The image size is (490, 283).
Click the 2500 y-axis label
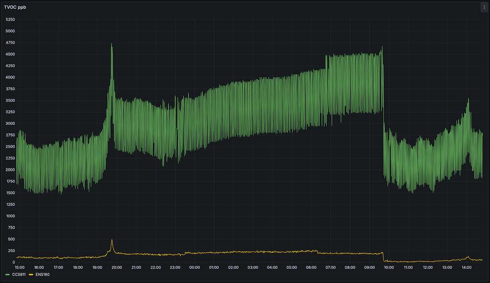[10, 146]
